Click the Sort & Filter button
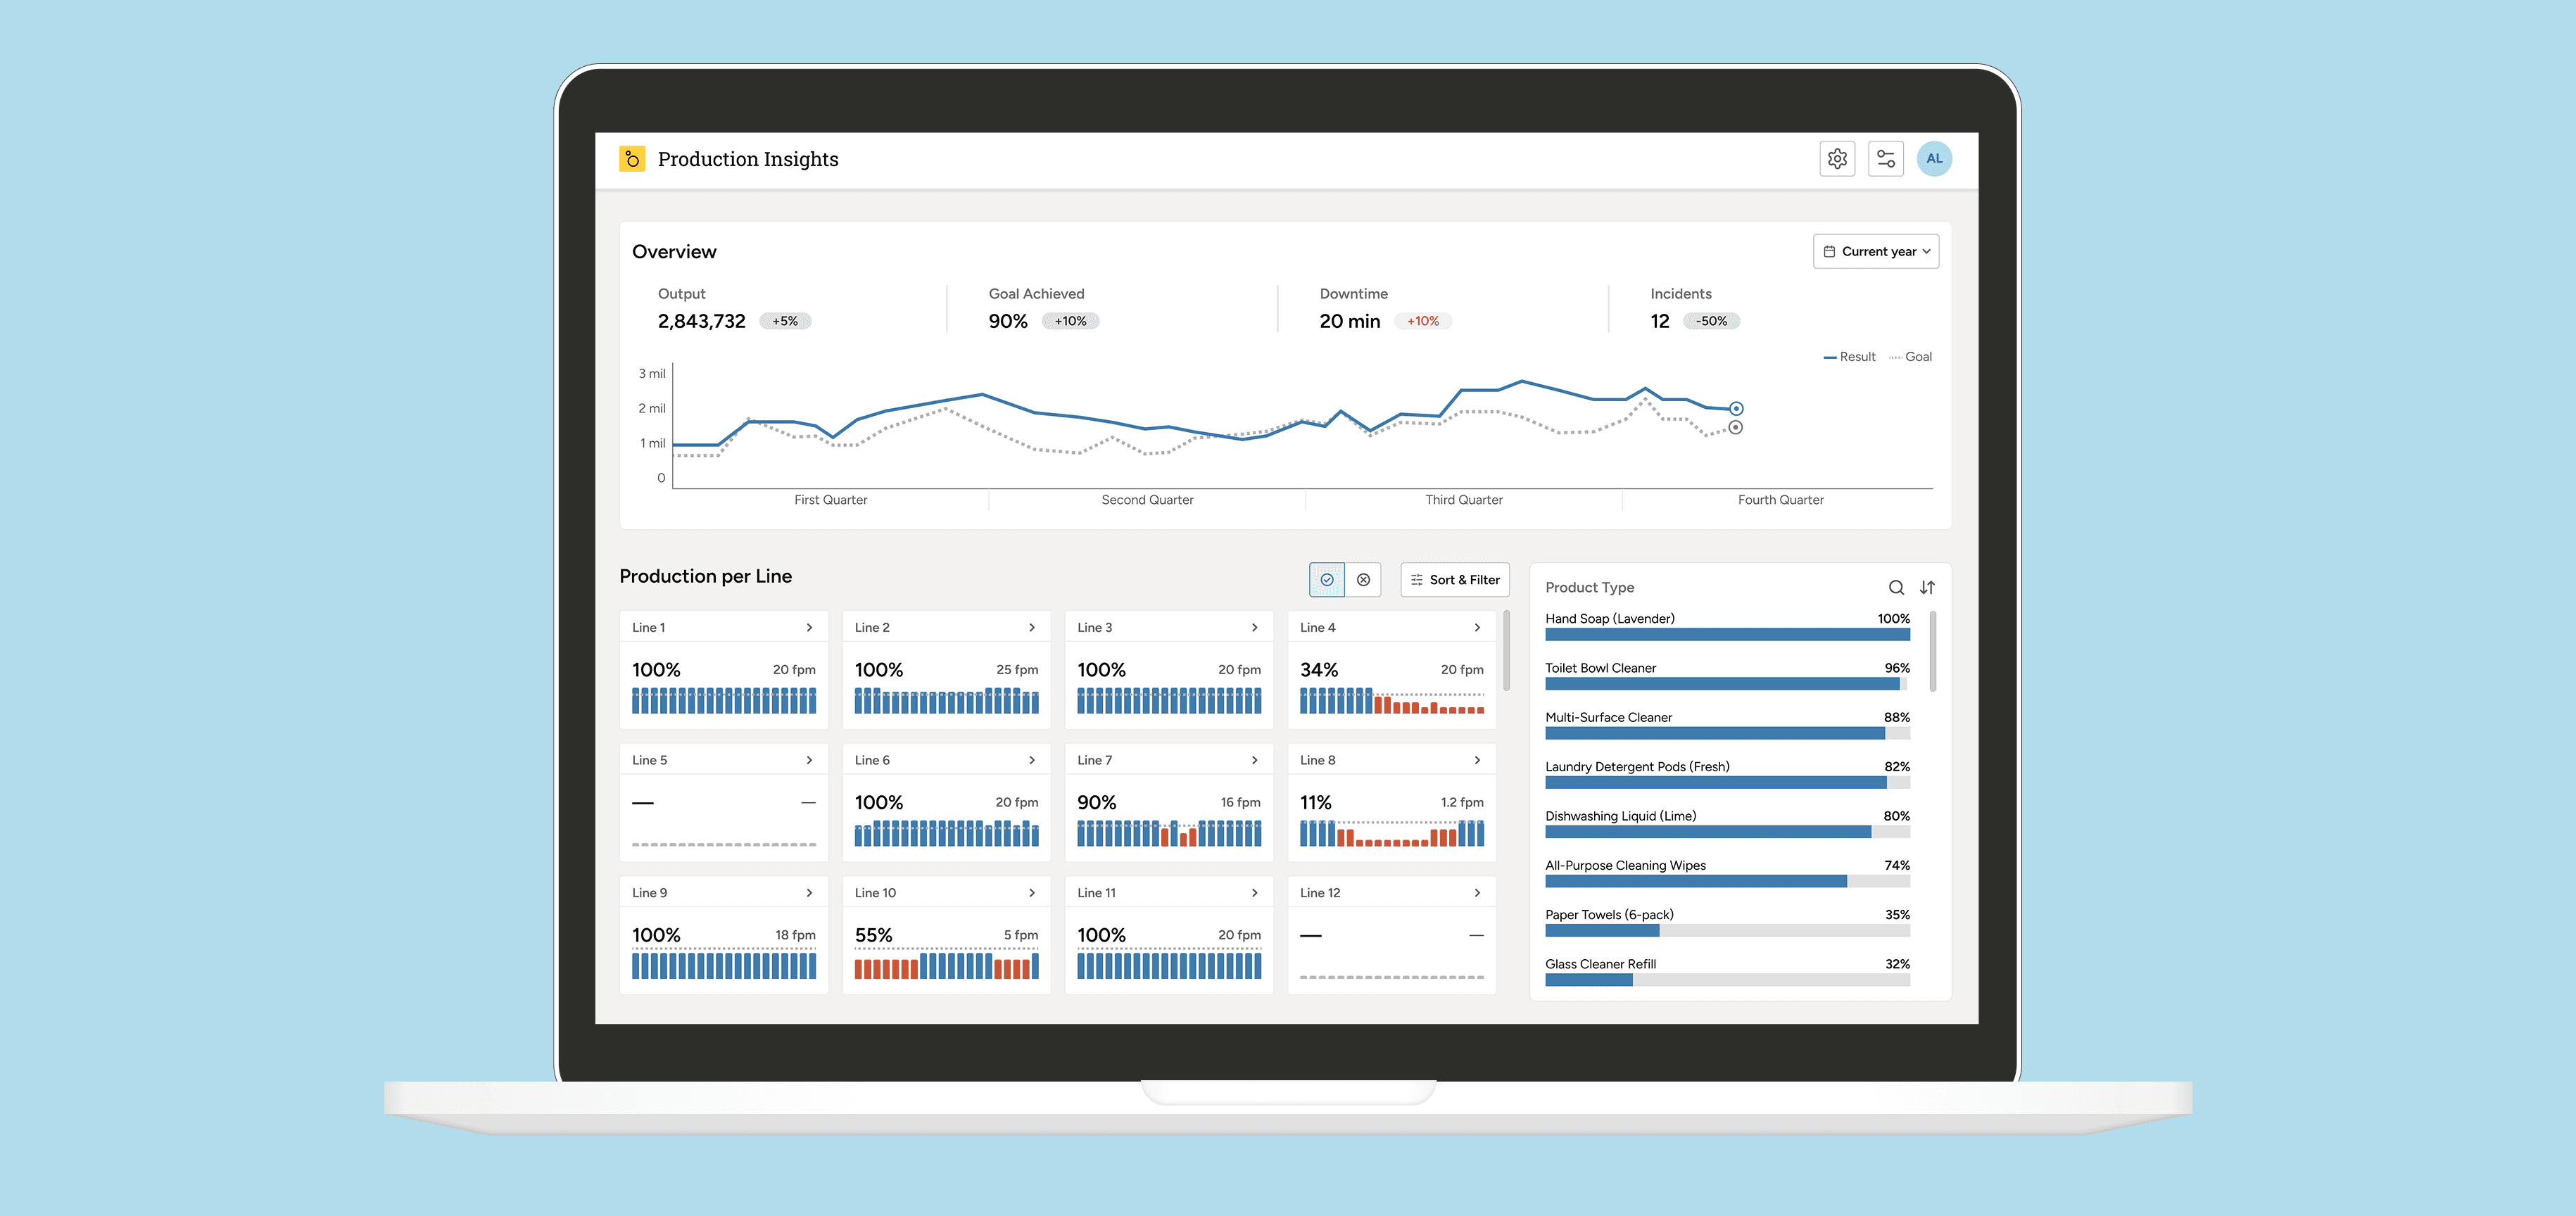The height and width of the screenshot is (1216, 2576). click(1454, 580)
